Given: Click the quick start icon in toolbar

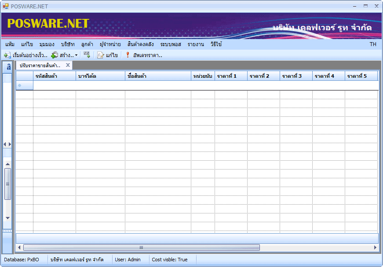Looking at the screenshot, I should [7, 55].
